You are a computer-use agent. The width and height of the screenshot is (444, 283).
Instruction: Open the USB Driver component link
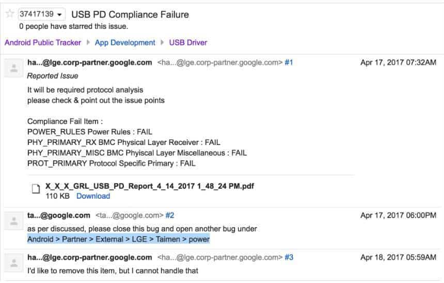point(188,42)
